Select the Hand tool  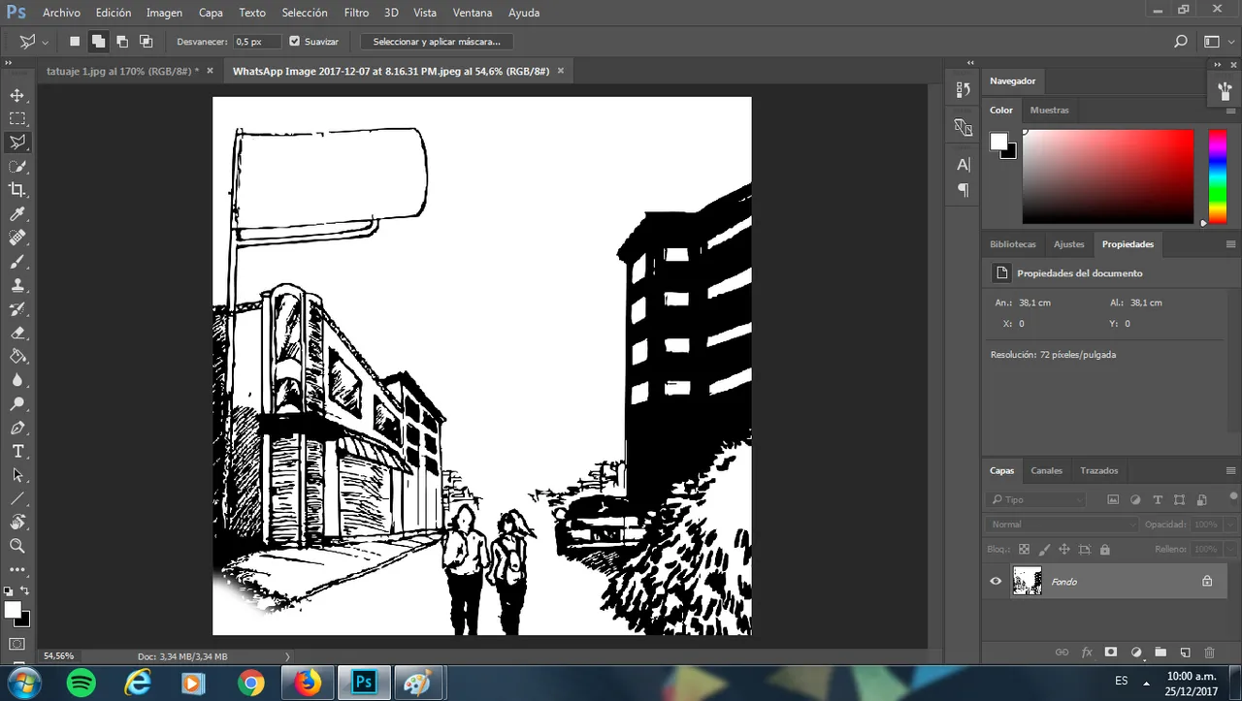pyautogui.click(x=17, y=523)
